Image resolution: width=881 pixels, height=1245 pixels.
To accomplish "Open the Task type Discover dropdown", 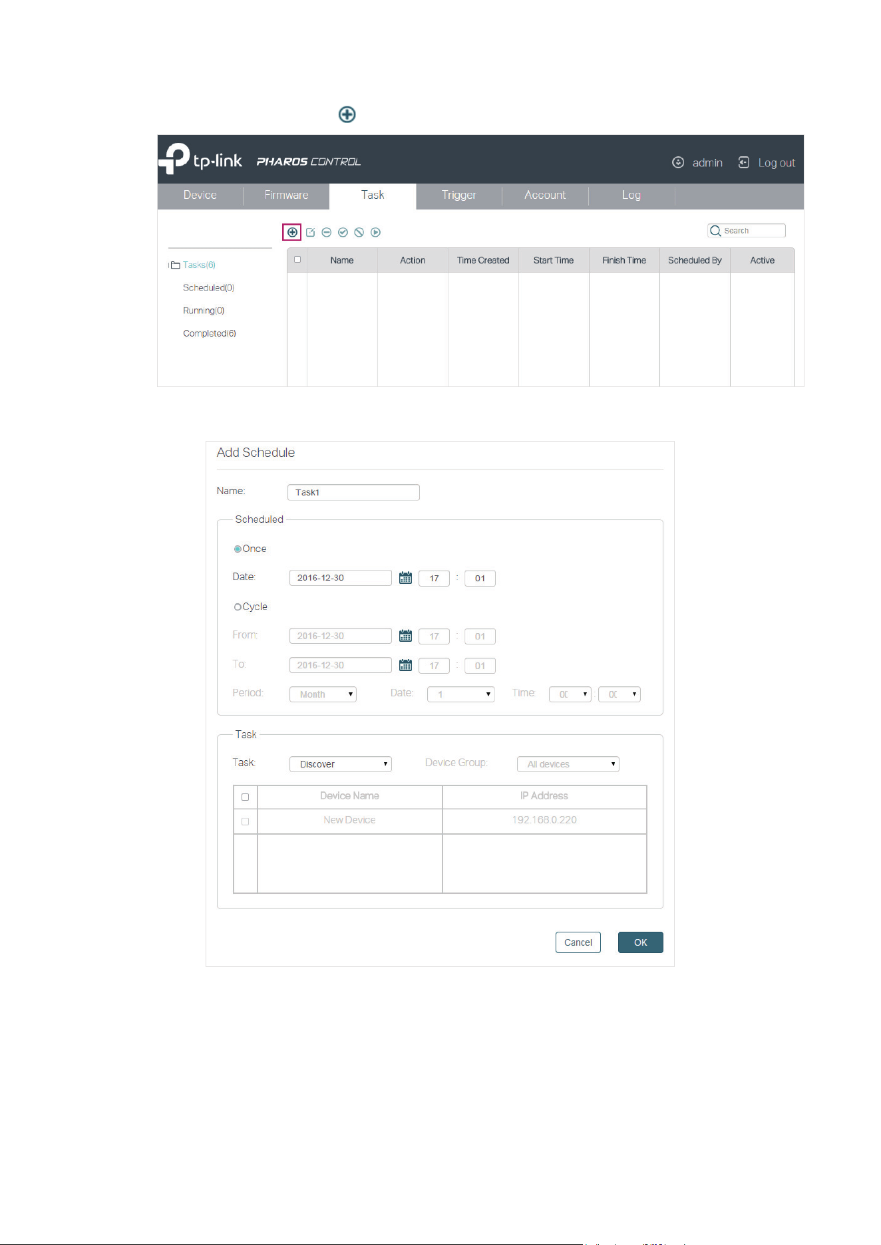I will (x=340, y=764).
